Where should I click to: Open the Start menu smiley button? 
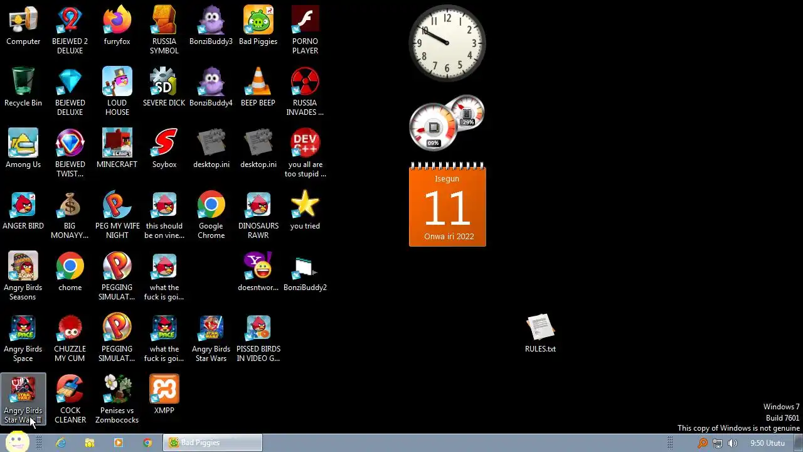coord(16,442)
